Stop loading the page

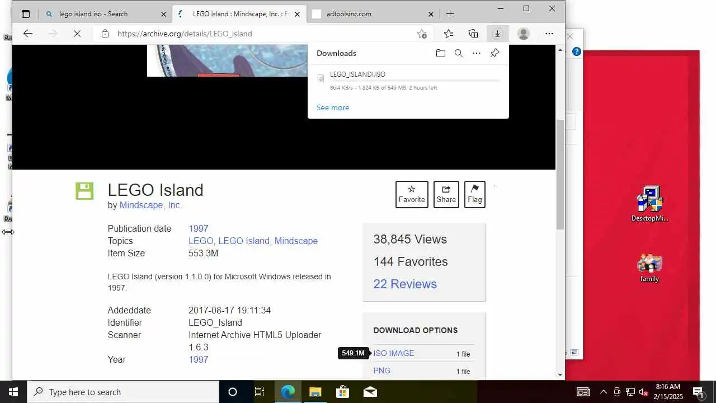77,34
